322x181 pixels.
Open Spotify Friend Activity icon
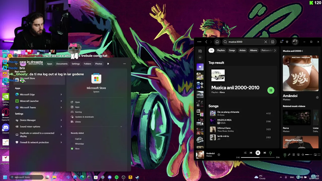click(287, 42)
